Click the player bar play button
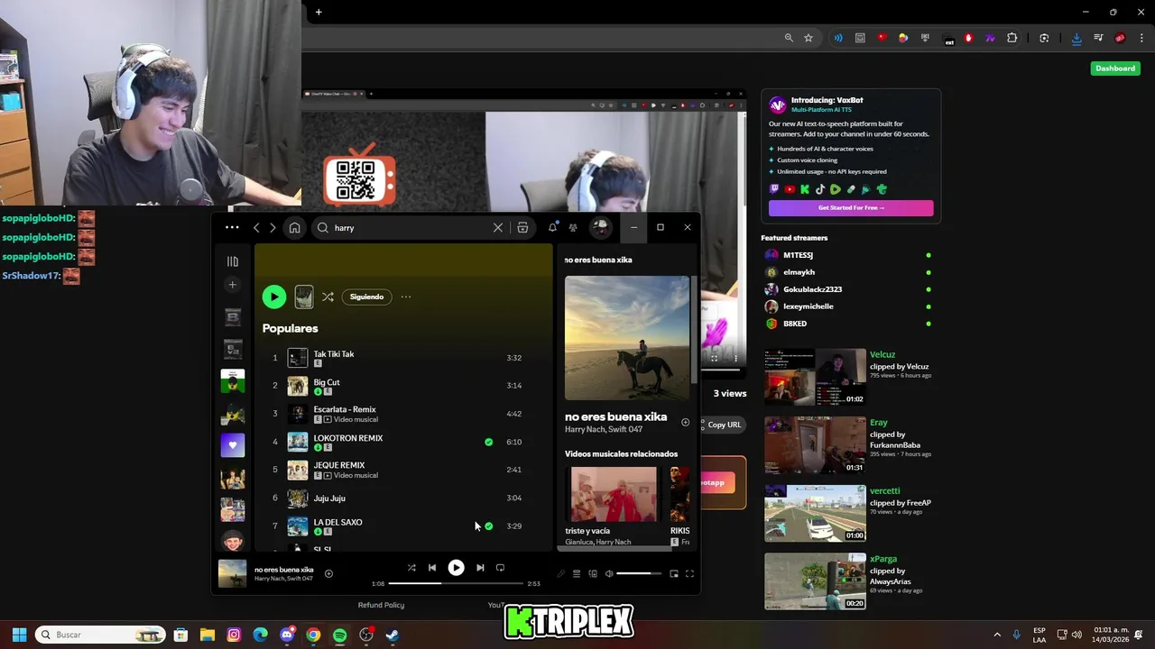The height and width of the screenshot is (649, 1155). coord(456,568)
